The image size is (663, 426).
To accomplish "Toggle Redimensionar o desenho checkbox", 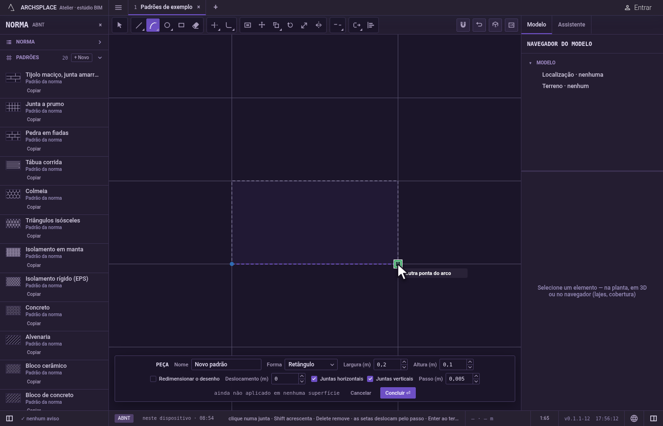I will (x=153, y=379).
